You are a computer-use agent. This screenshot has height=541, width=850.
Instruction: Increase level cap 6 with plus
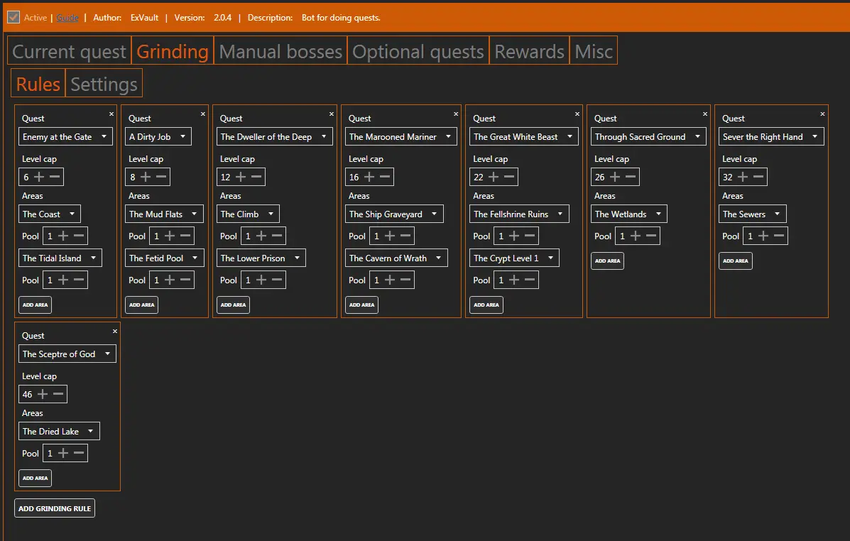39,177
